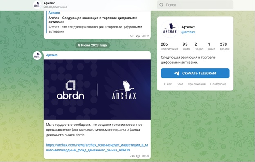Click the search magnifier icon
The image size is (255, 162).
pos(161,5)
